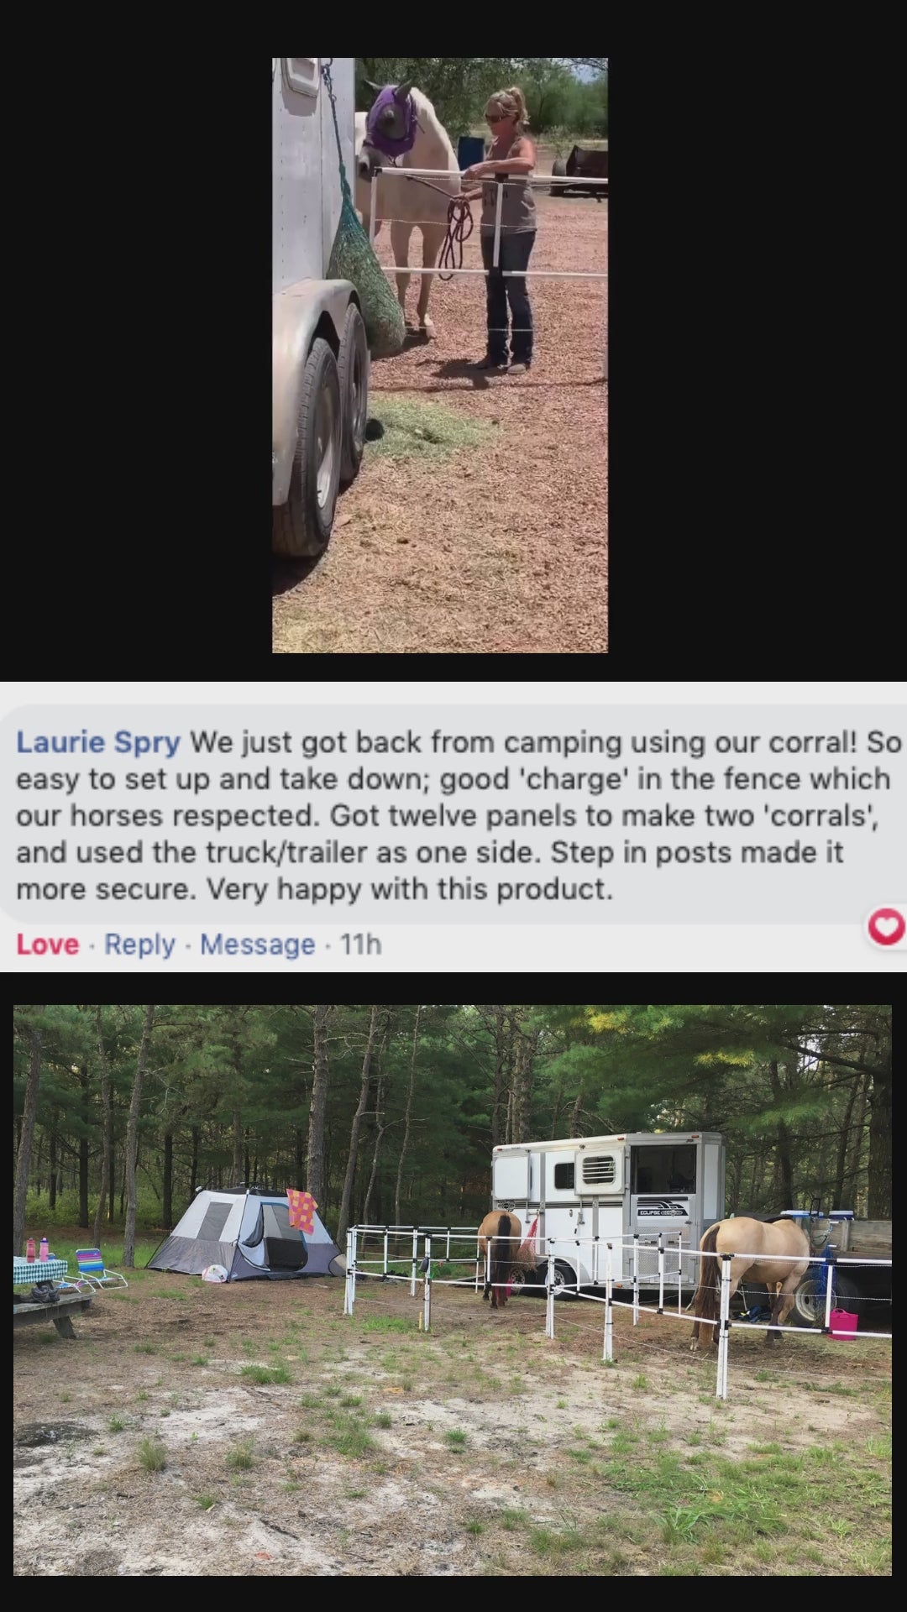Click the heart reaction icon

(x=886, y=928)
